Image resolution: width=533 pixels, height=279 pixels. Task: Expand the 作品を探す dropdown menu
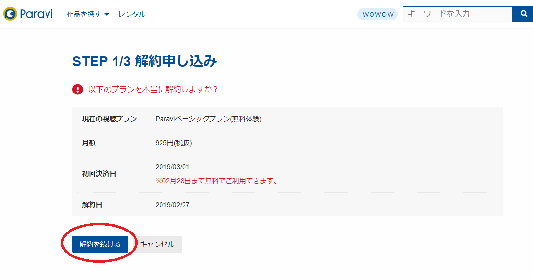tap(88, 14)
